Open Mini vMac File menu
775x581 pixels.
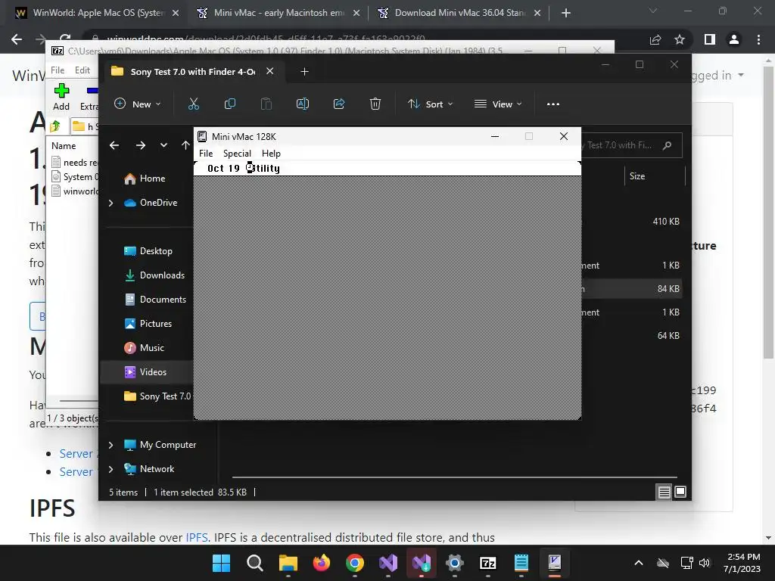[x=206, y=153]
